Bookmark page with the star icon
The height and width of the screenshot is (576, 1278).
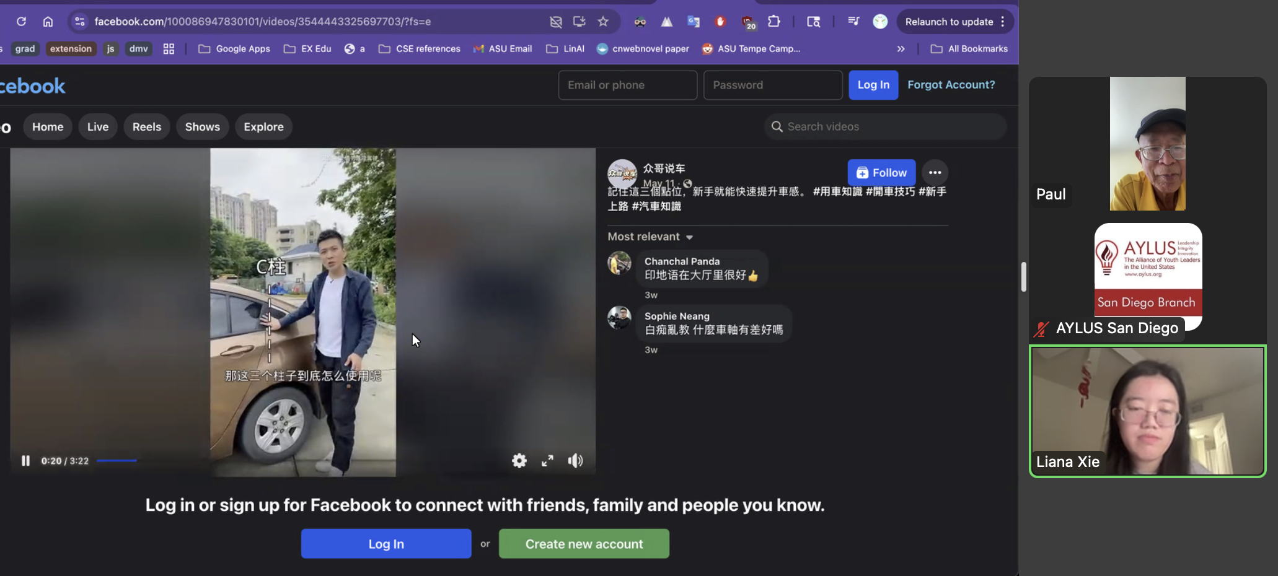603,22
